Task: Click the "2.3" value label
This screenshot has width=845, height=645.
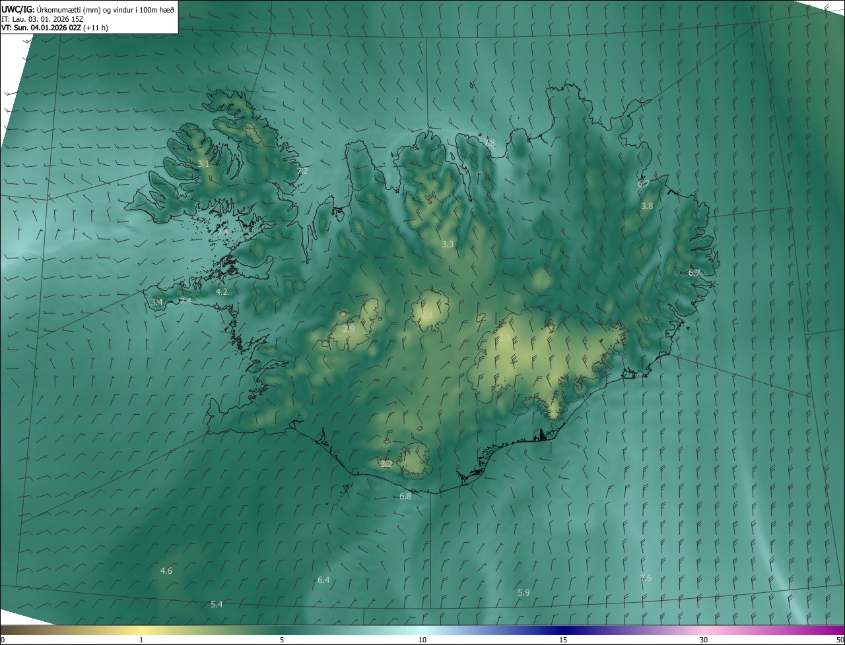Action: pyautogui.click(x=504, y=338)
